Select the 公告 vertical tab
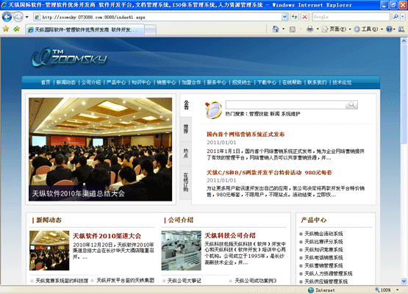Image resolution: width=408 pixels, height=294 pixels. click(186, 105)
